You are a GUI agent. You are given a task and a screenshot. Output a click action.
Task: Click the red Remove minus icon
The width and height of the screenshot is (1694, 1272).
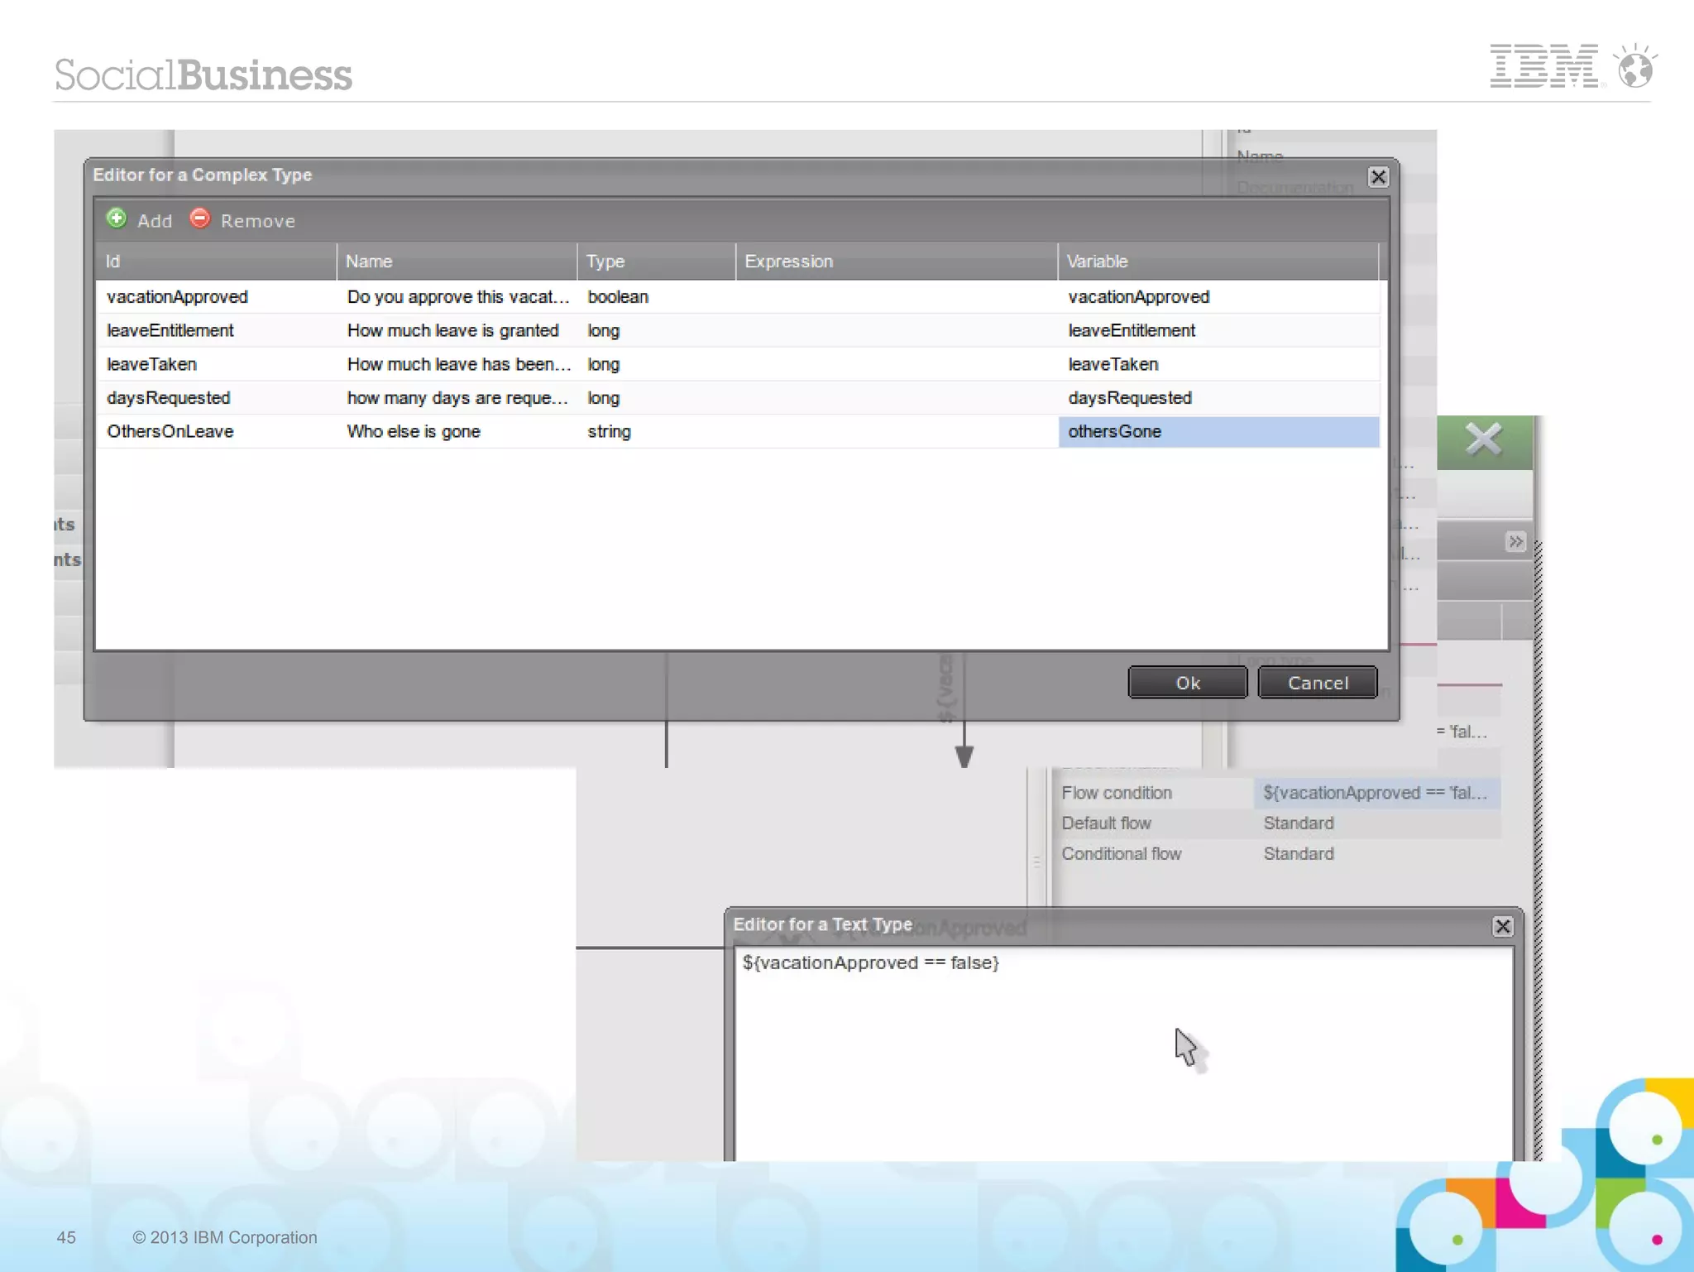pos(199,218)
